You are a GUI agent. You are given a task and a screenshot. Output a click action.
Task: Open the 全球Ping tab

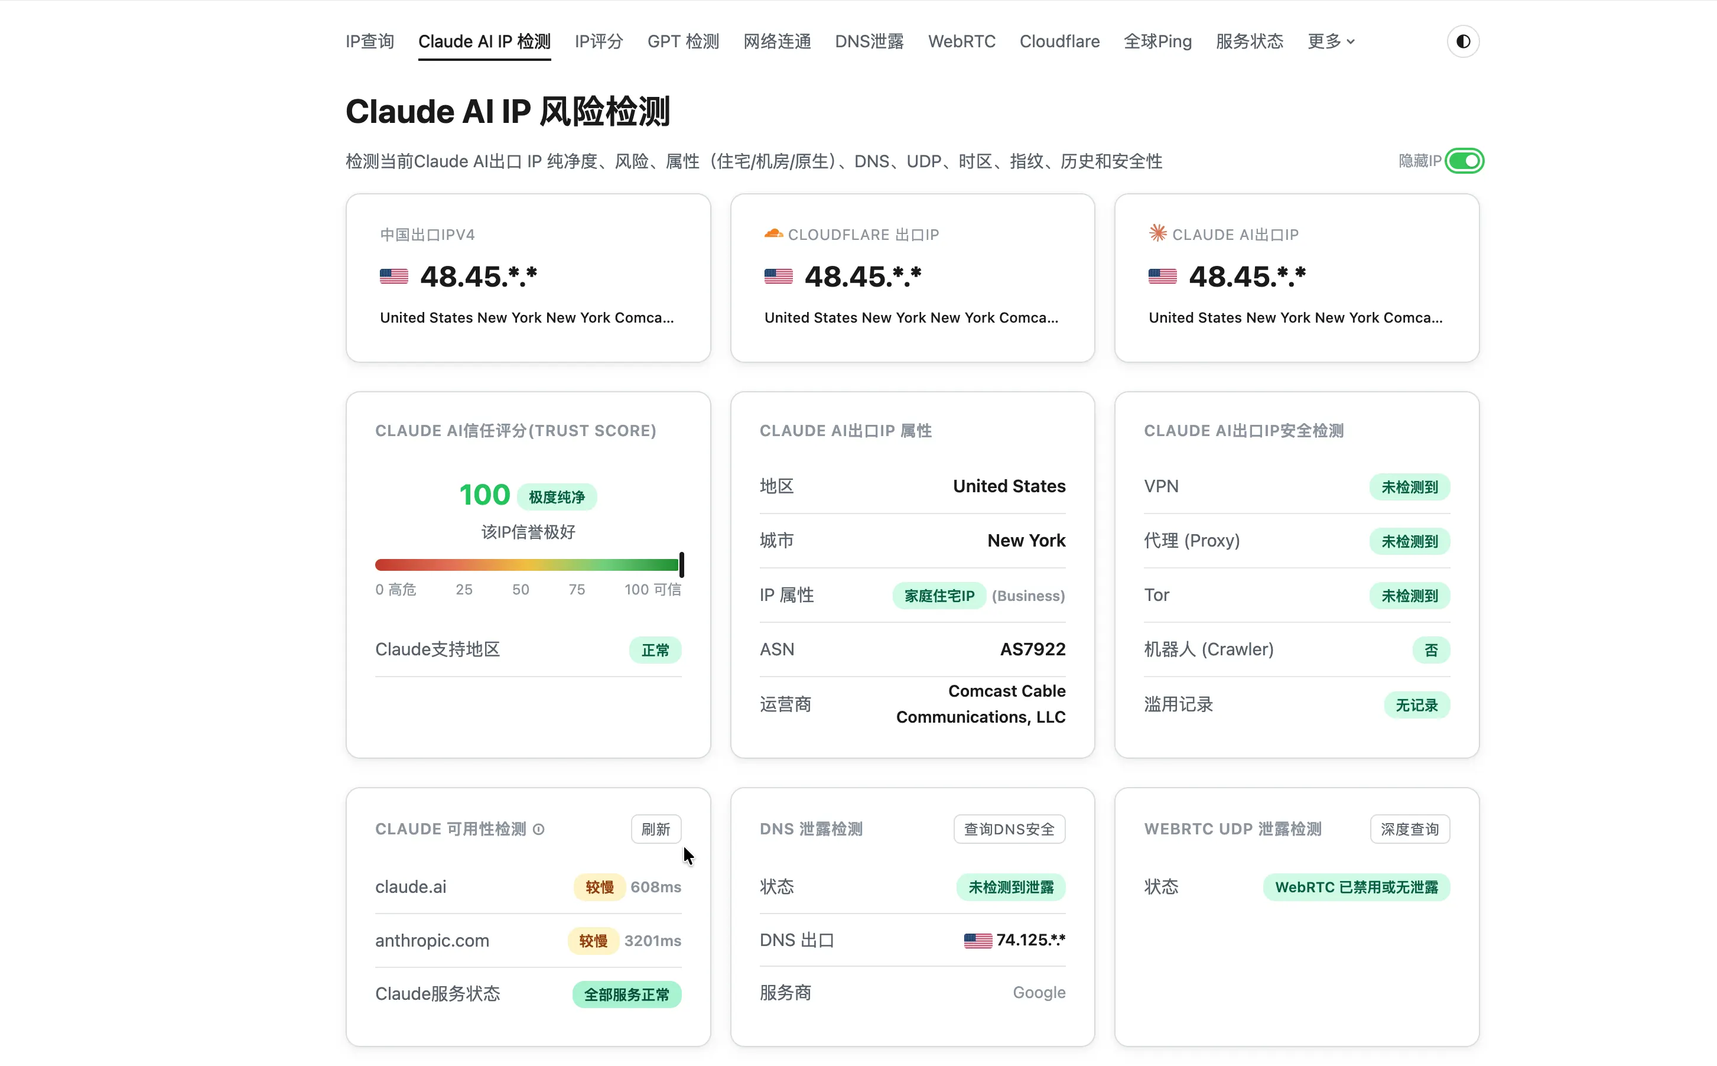coord(1157,41)
